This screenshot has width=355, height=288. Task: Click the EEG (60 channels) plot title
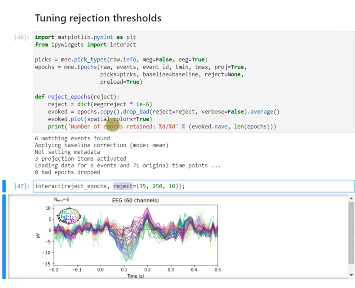pyautogui.click(x=135, y=200)
